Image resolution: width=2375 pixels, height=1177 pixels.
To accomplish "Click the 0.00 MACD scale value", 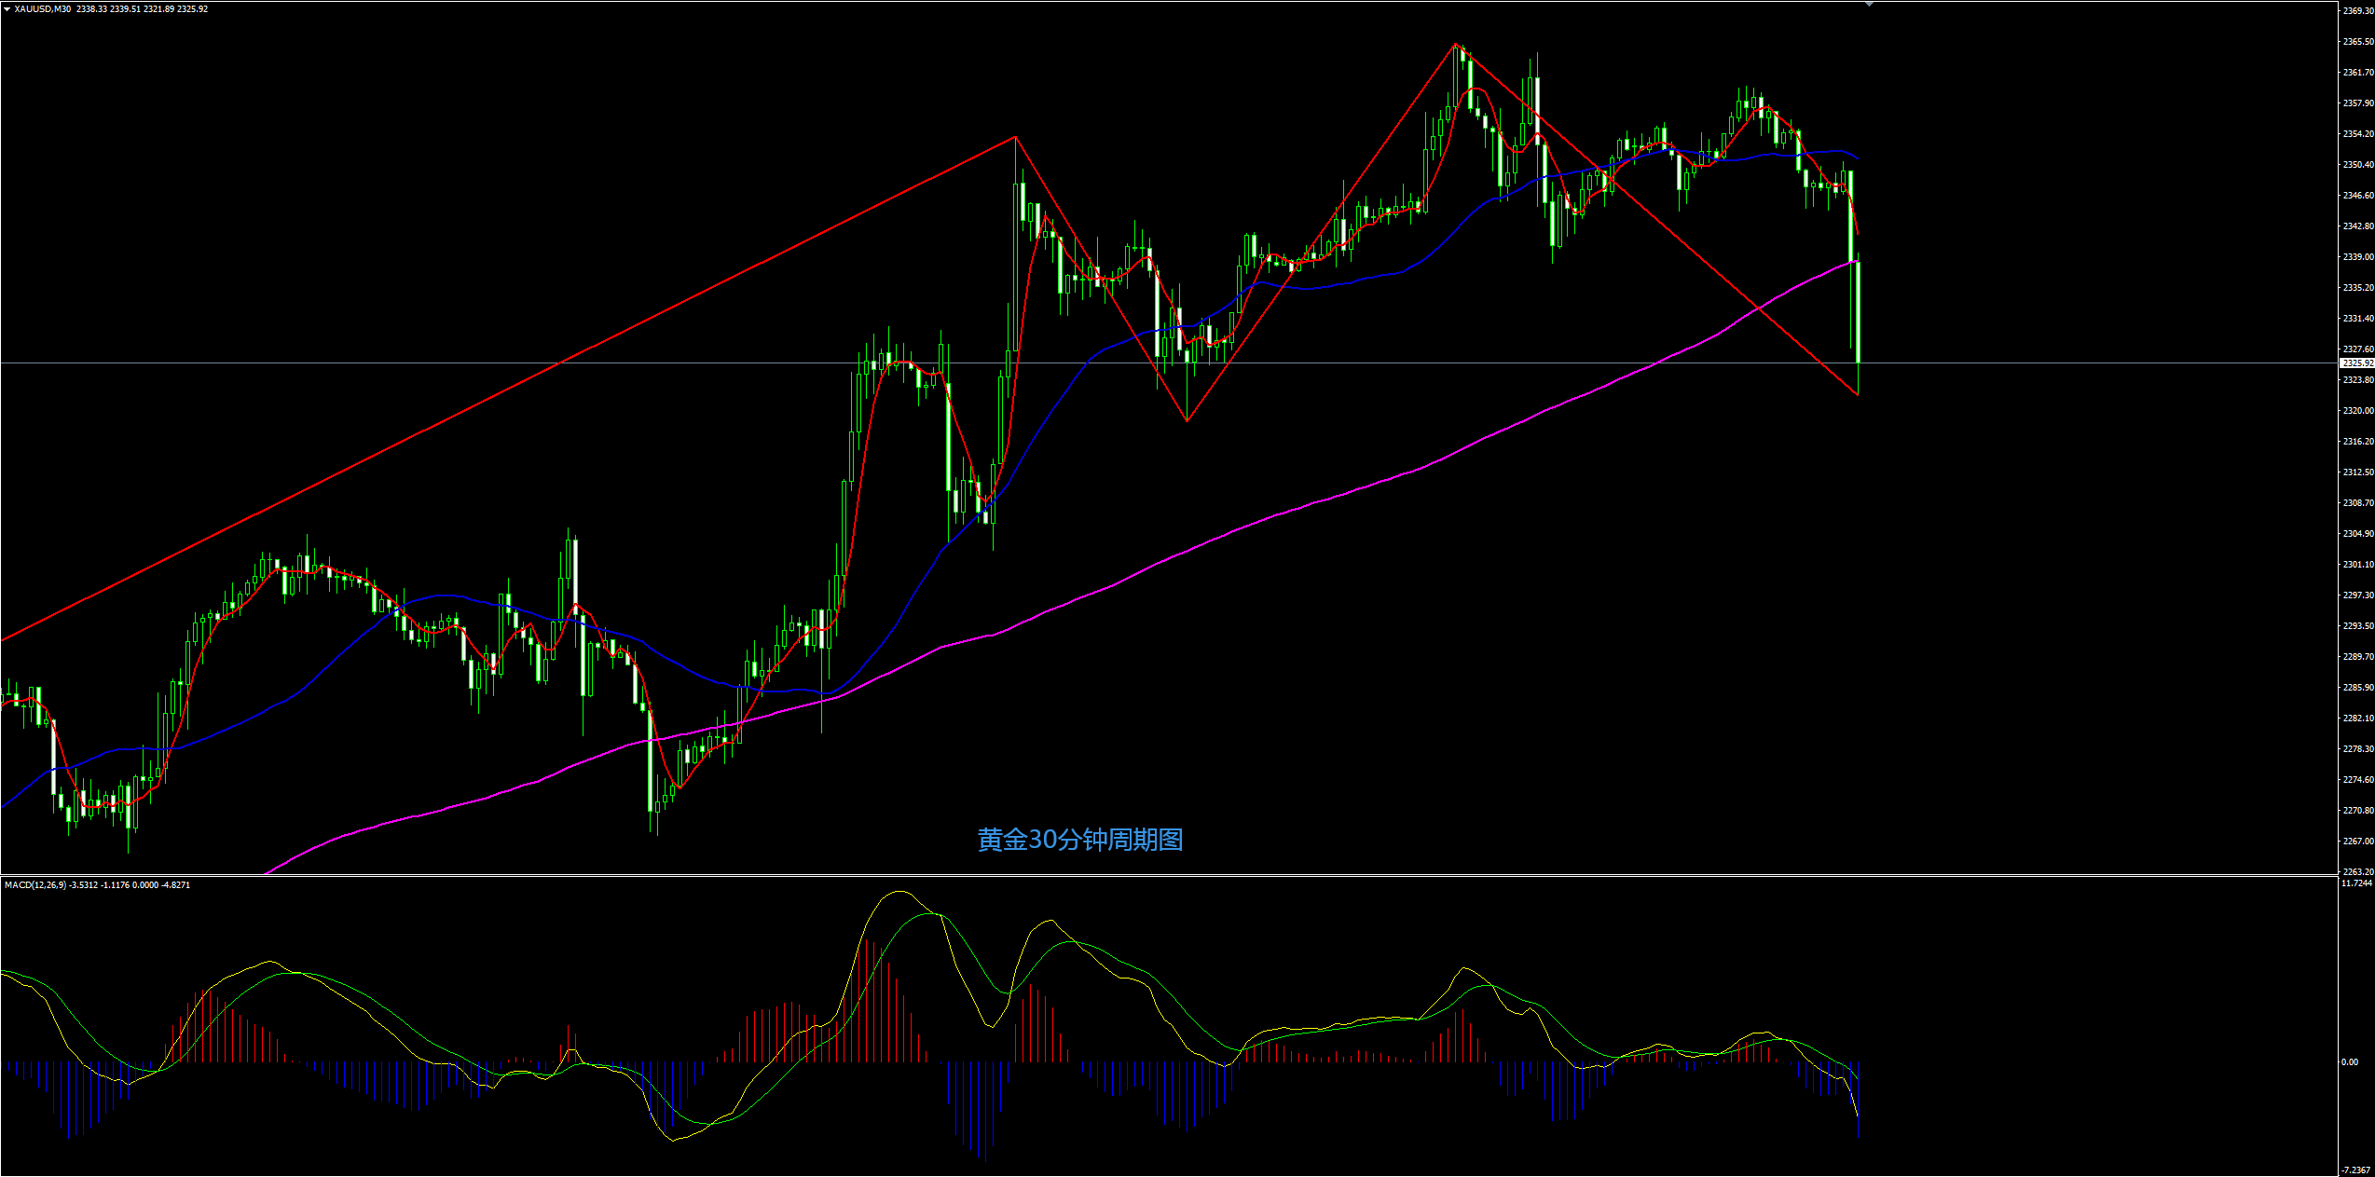I will (2351, 1062).
